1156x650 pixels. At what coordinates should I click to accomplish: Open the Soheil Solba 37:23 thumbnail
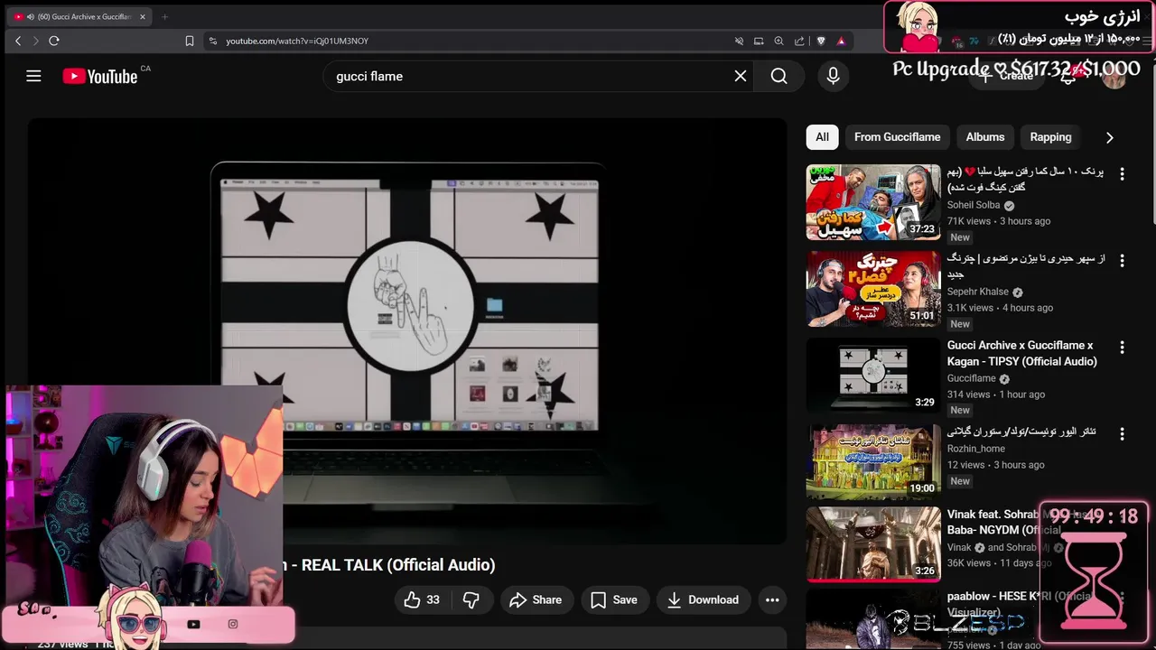(873, 202)
